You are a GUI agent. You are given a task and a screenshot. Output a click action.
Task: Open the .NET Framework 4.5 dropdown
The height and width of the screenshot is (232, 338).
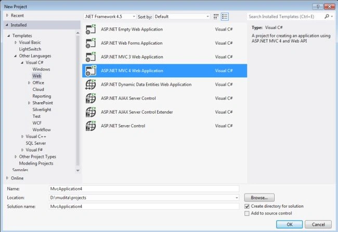110,17
